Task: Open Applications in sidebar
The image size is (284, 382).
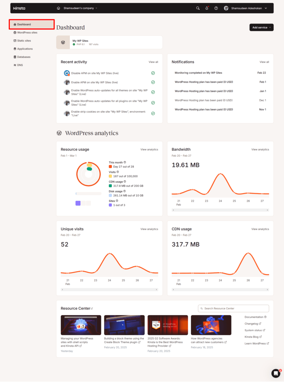Action: point(23,49)
